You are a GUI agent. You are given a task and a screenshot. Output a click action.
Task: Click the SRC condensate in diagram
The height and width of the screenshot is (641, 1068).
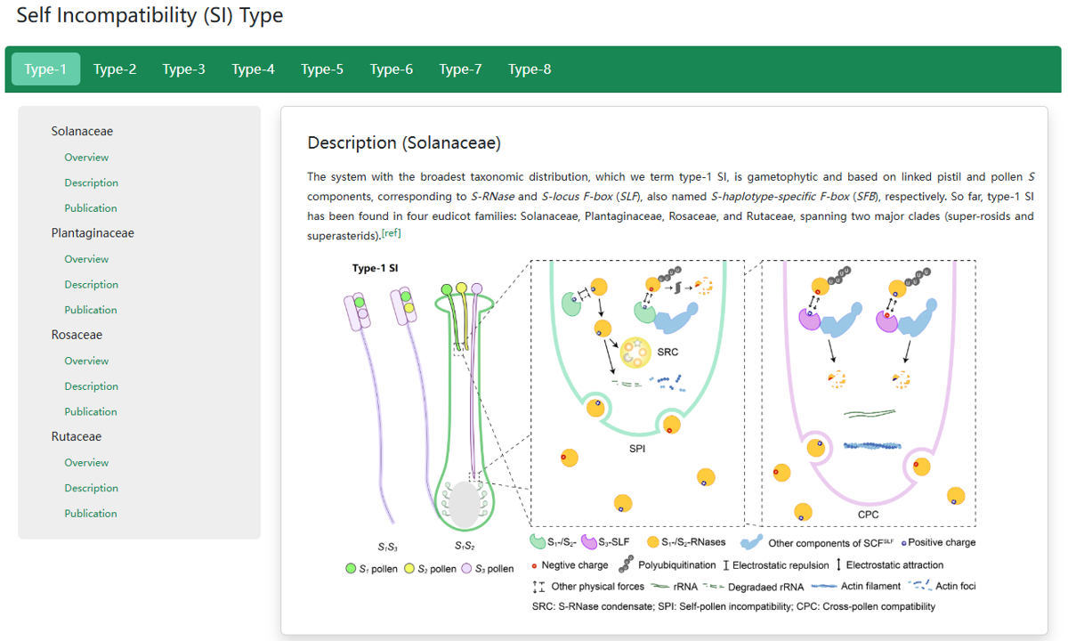[x=637, y=353]
